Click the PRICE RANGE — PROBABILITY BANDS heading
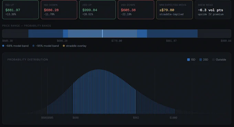The width and height of the screenshot is (234, 127). [26, 26]
